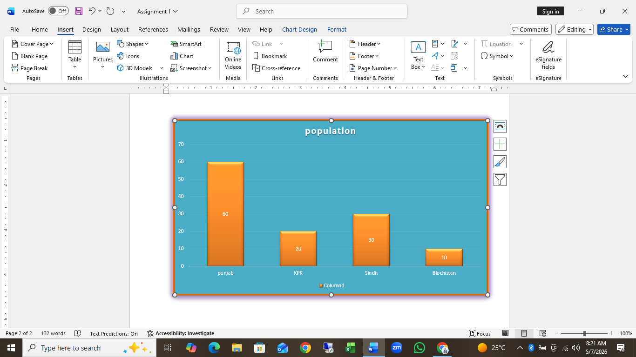Switch to Print Layout view
The image size is (636, 357).
click(x=524, y=333)
